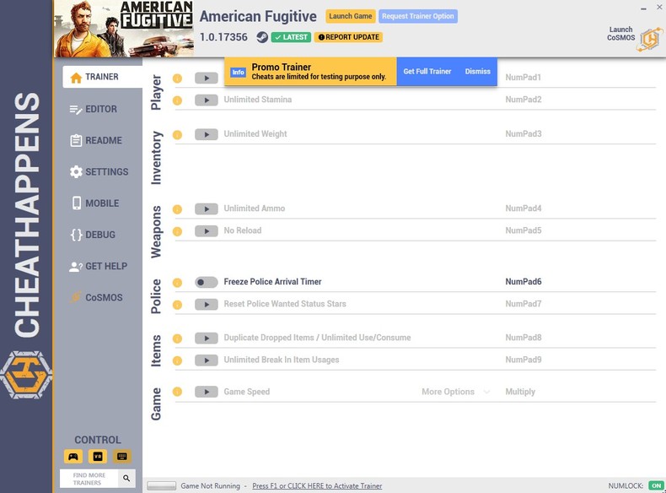
Task: Click Request Trainer Option button
Action: coord(418,16)
